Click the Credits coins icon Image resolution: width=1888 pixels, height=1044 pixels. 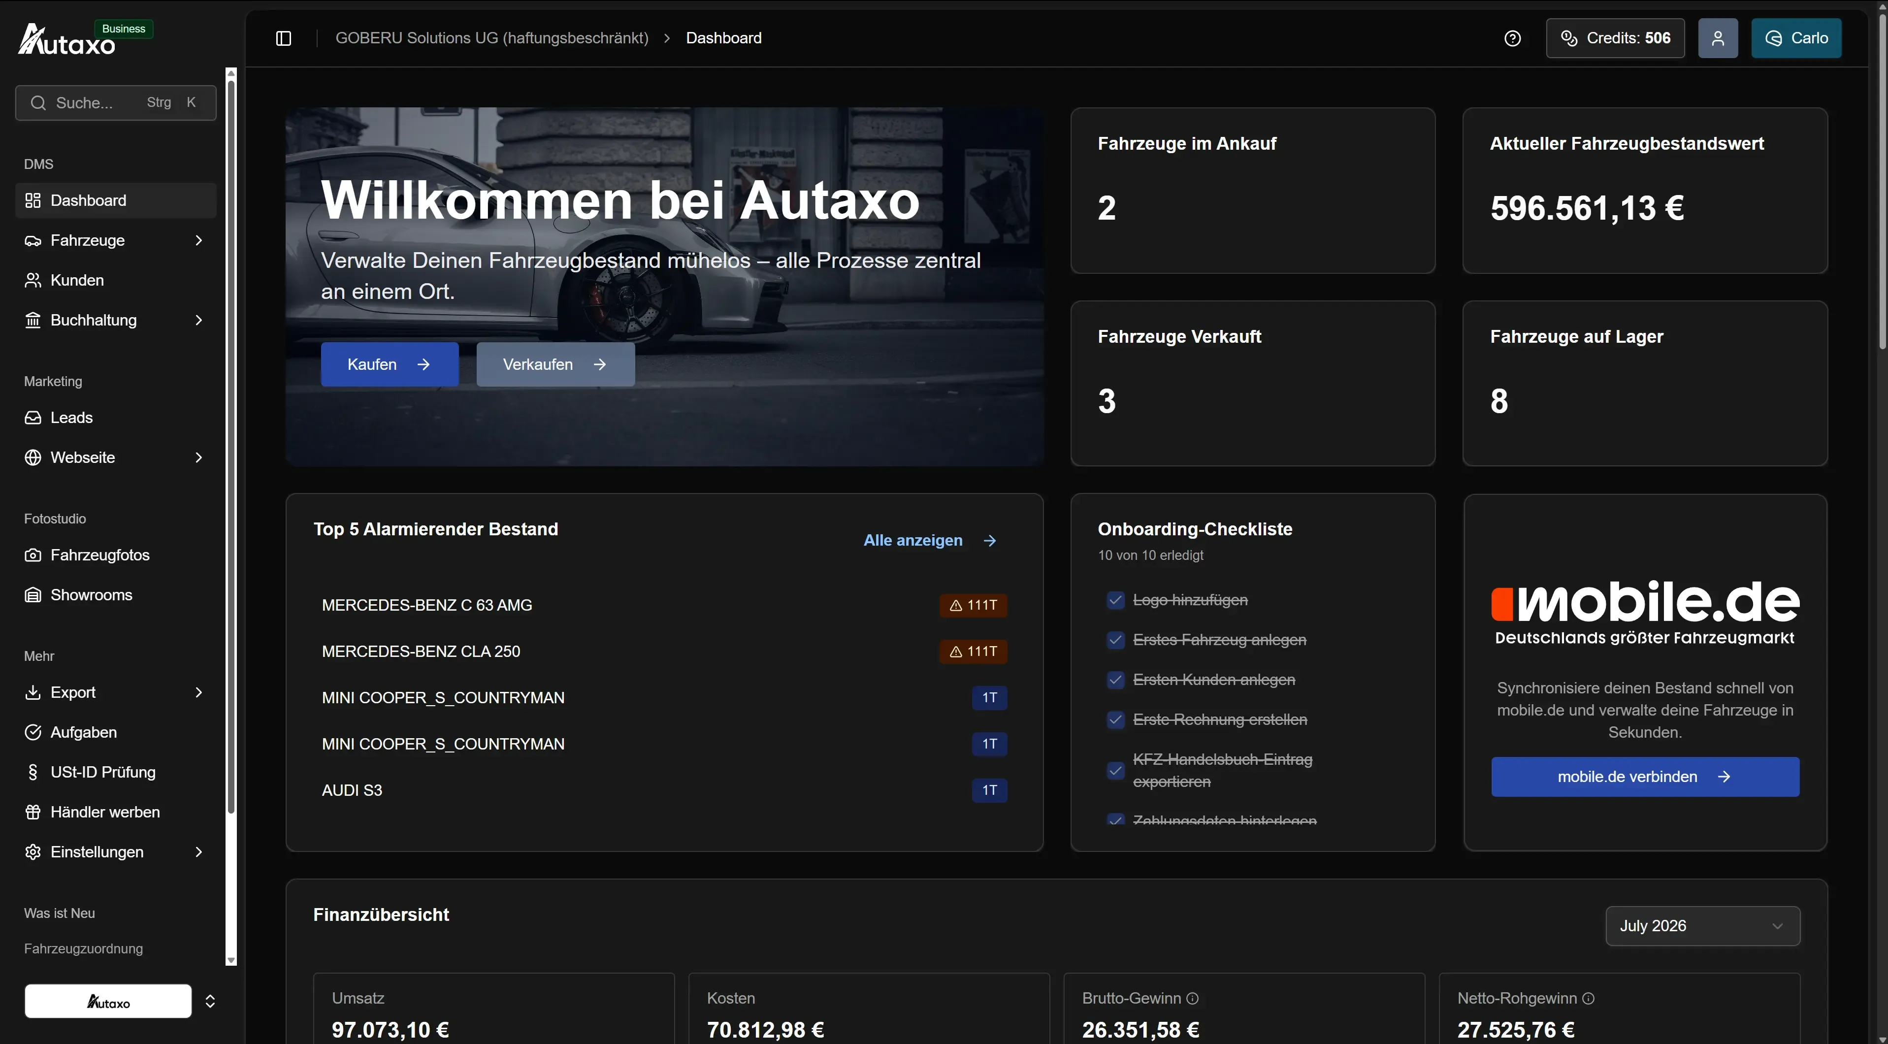(1569, 38)
